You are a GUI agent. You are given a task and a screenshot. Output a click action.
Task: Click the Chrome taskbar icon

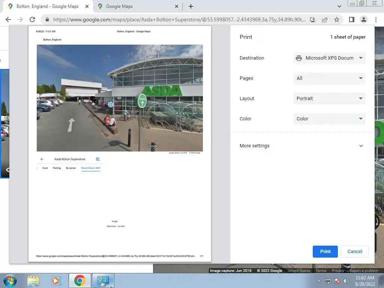click(80, 280)
